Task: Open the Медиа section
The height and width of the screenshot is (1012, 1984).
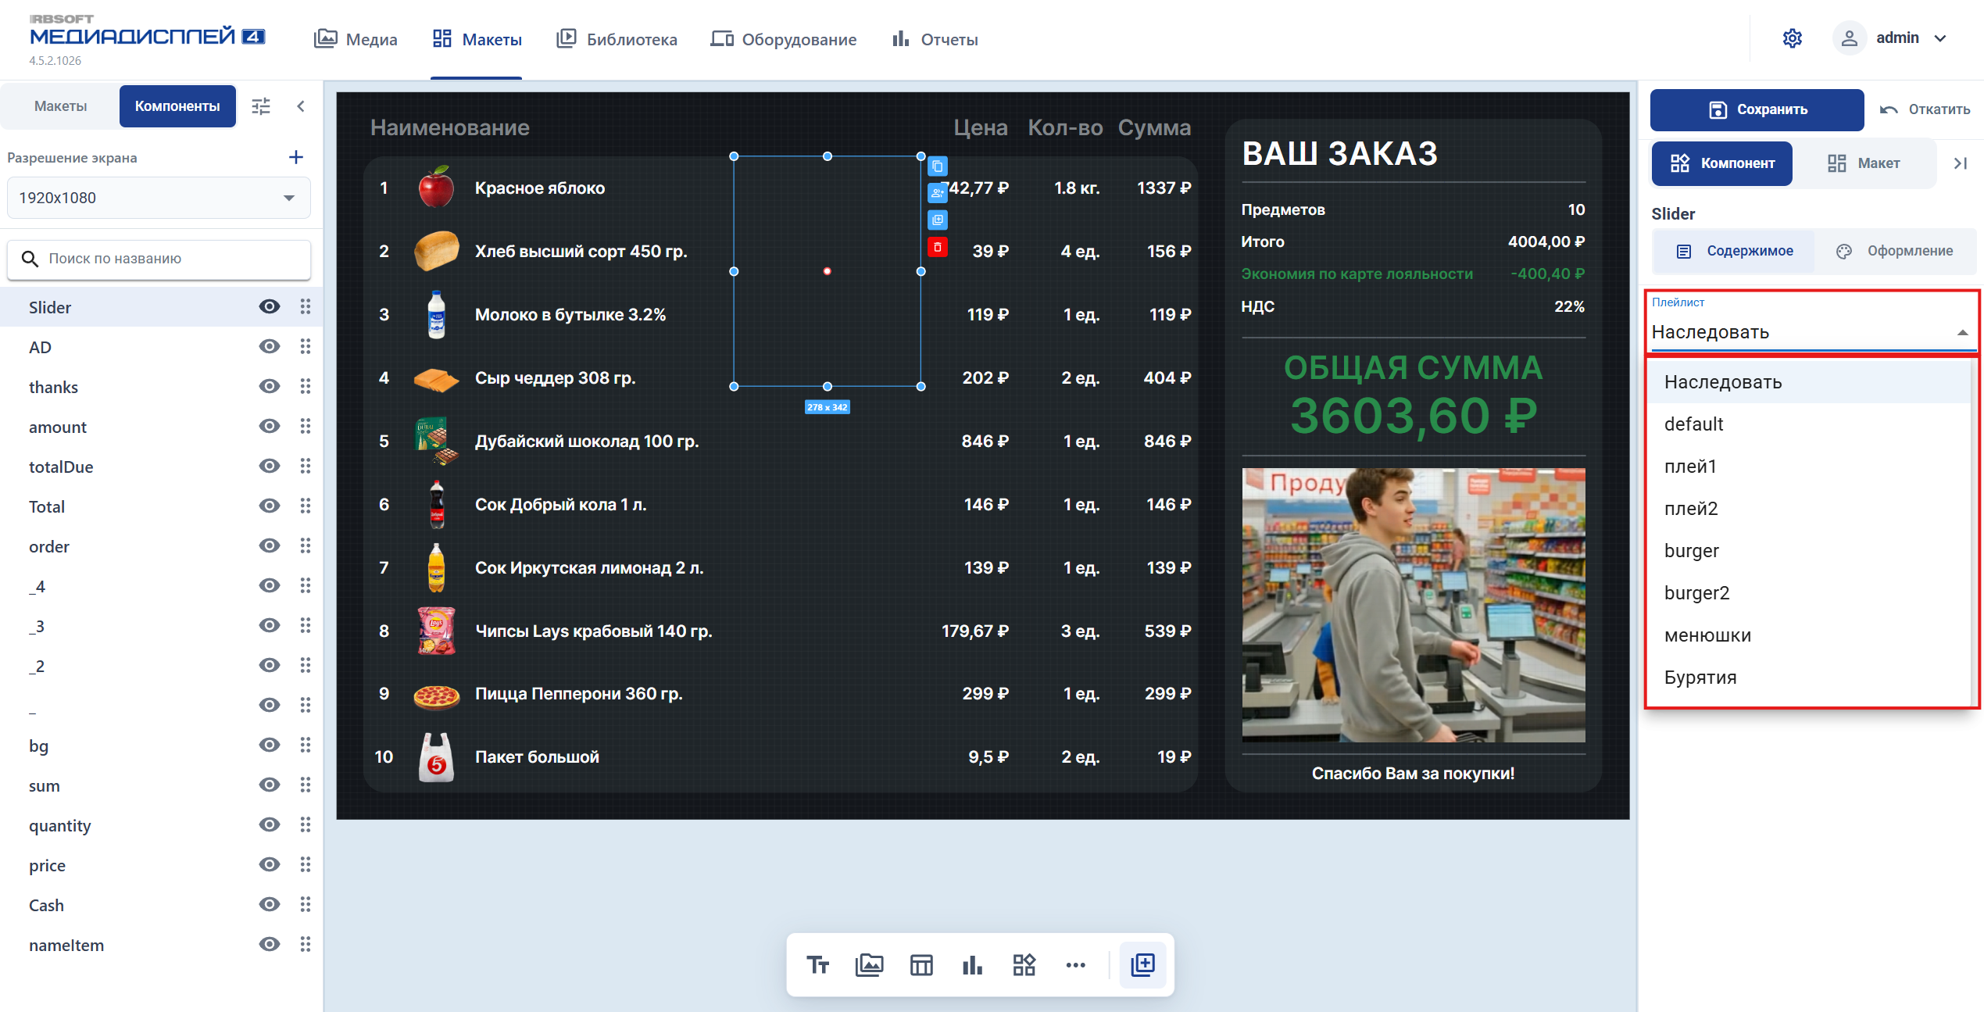Action: [356, 39]
